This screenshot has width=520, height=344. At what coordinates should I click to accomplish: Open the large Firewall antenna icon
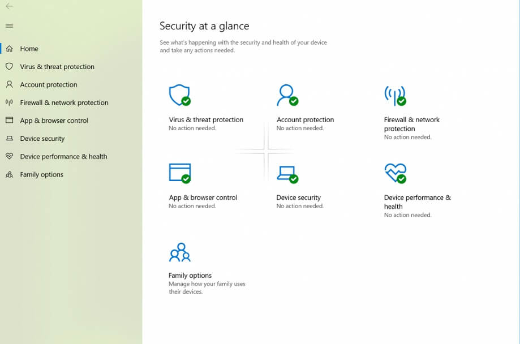396,96
